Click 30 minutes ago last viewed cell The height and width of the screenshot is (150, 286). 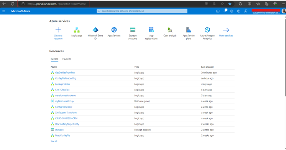click(209, 73)
